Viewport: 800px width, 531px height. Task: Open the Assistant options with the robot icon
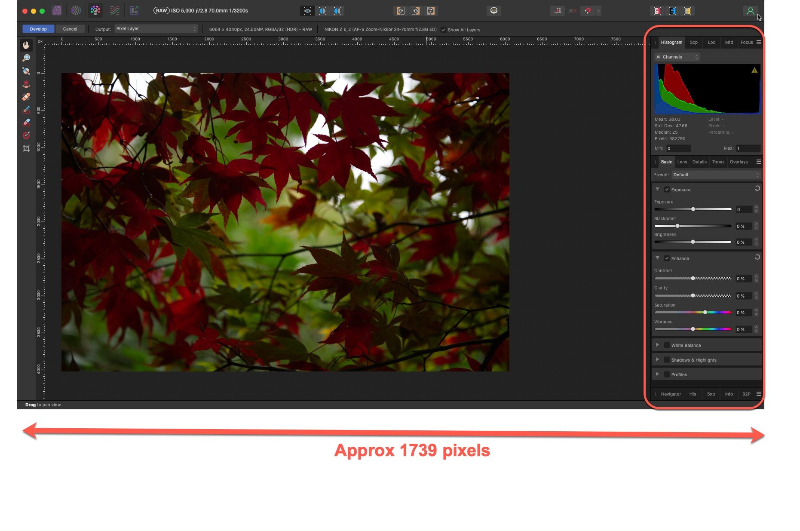[x=493, y=10]
